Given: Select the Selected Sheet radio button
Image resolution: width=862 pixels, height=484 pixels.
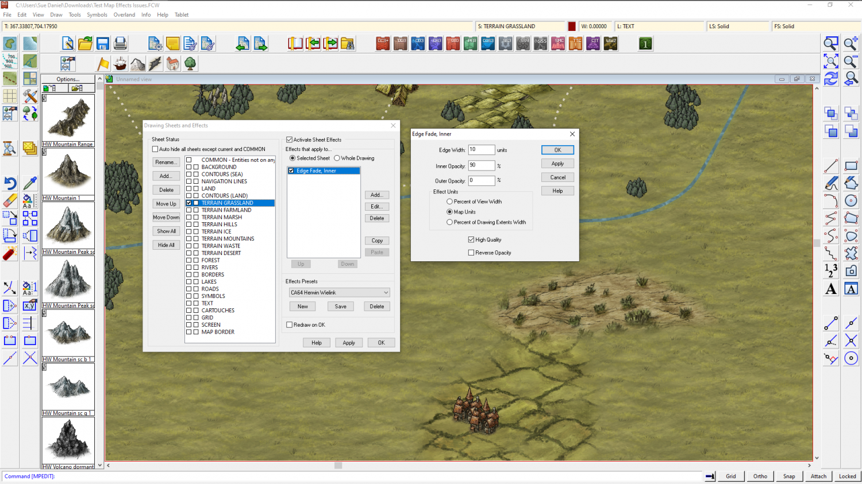Looking at the screenshot, I should point(293,158).
